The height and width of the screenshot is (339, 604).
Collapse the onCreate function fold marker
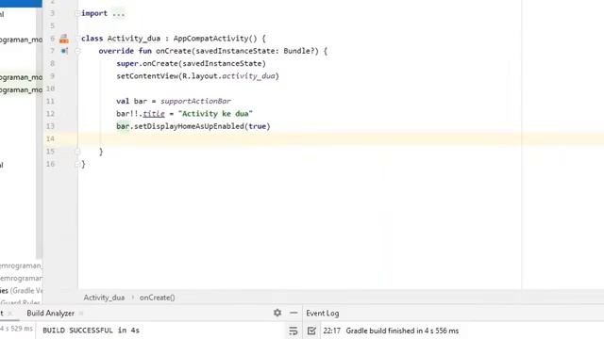click(x=77, y=51)
